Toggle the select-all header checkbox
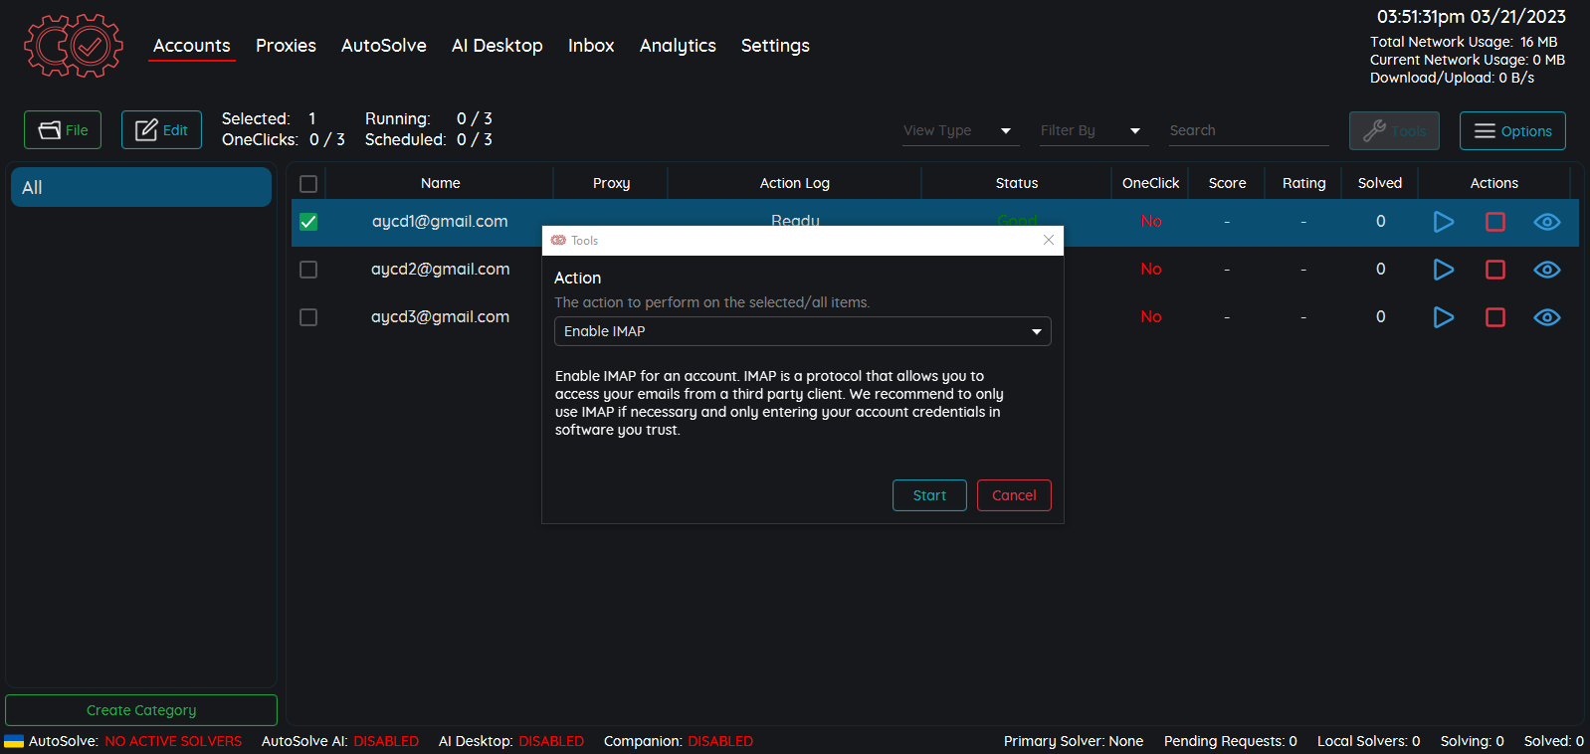 [x=308, y=184]
